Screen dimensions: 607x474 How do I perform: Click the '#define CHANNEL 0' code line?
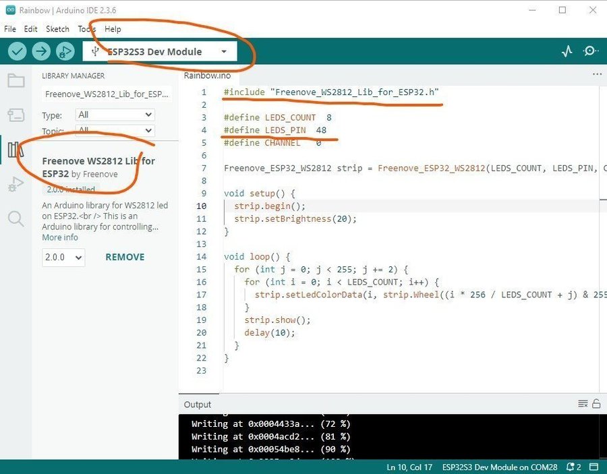point(272,143)
